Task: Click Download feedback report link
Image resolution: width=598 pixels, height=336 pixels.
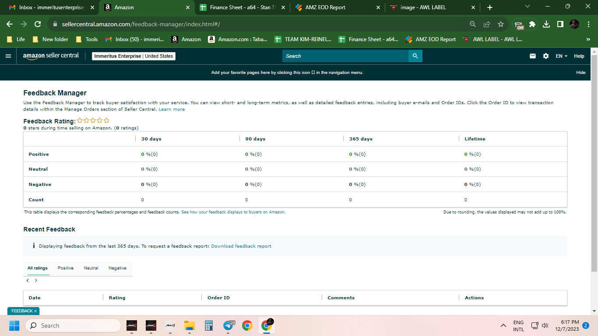Action: tap(241, 246)
